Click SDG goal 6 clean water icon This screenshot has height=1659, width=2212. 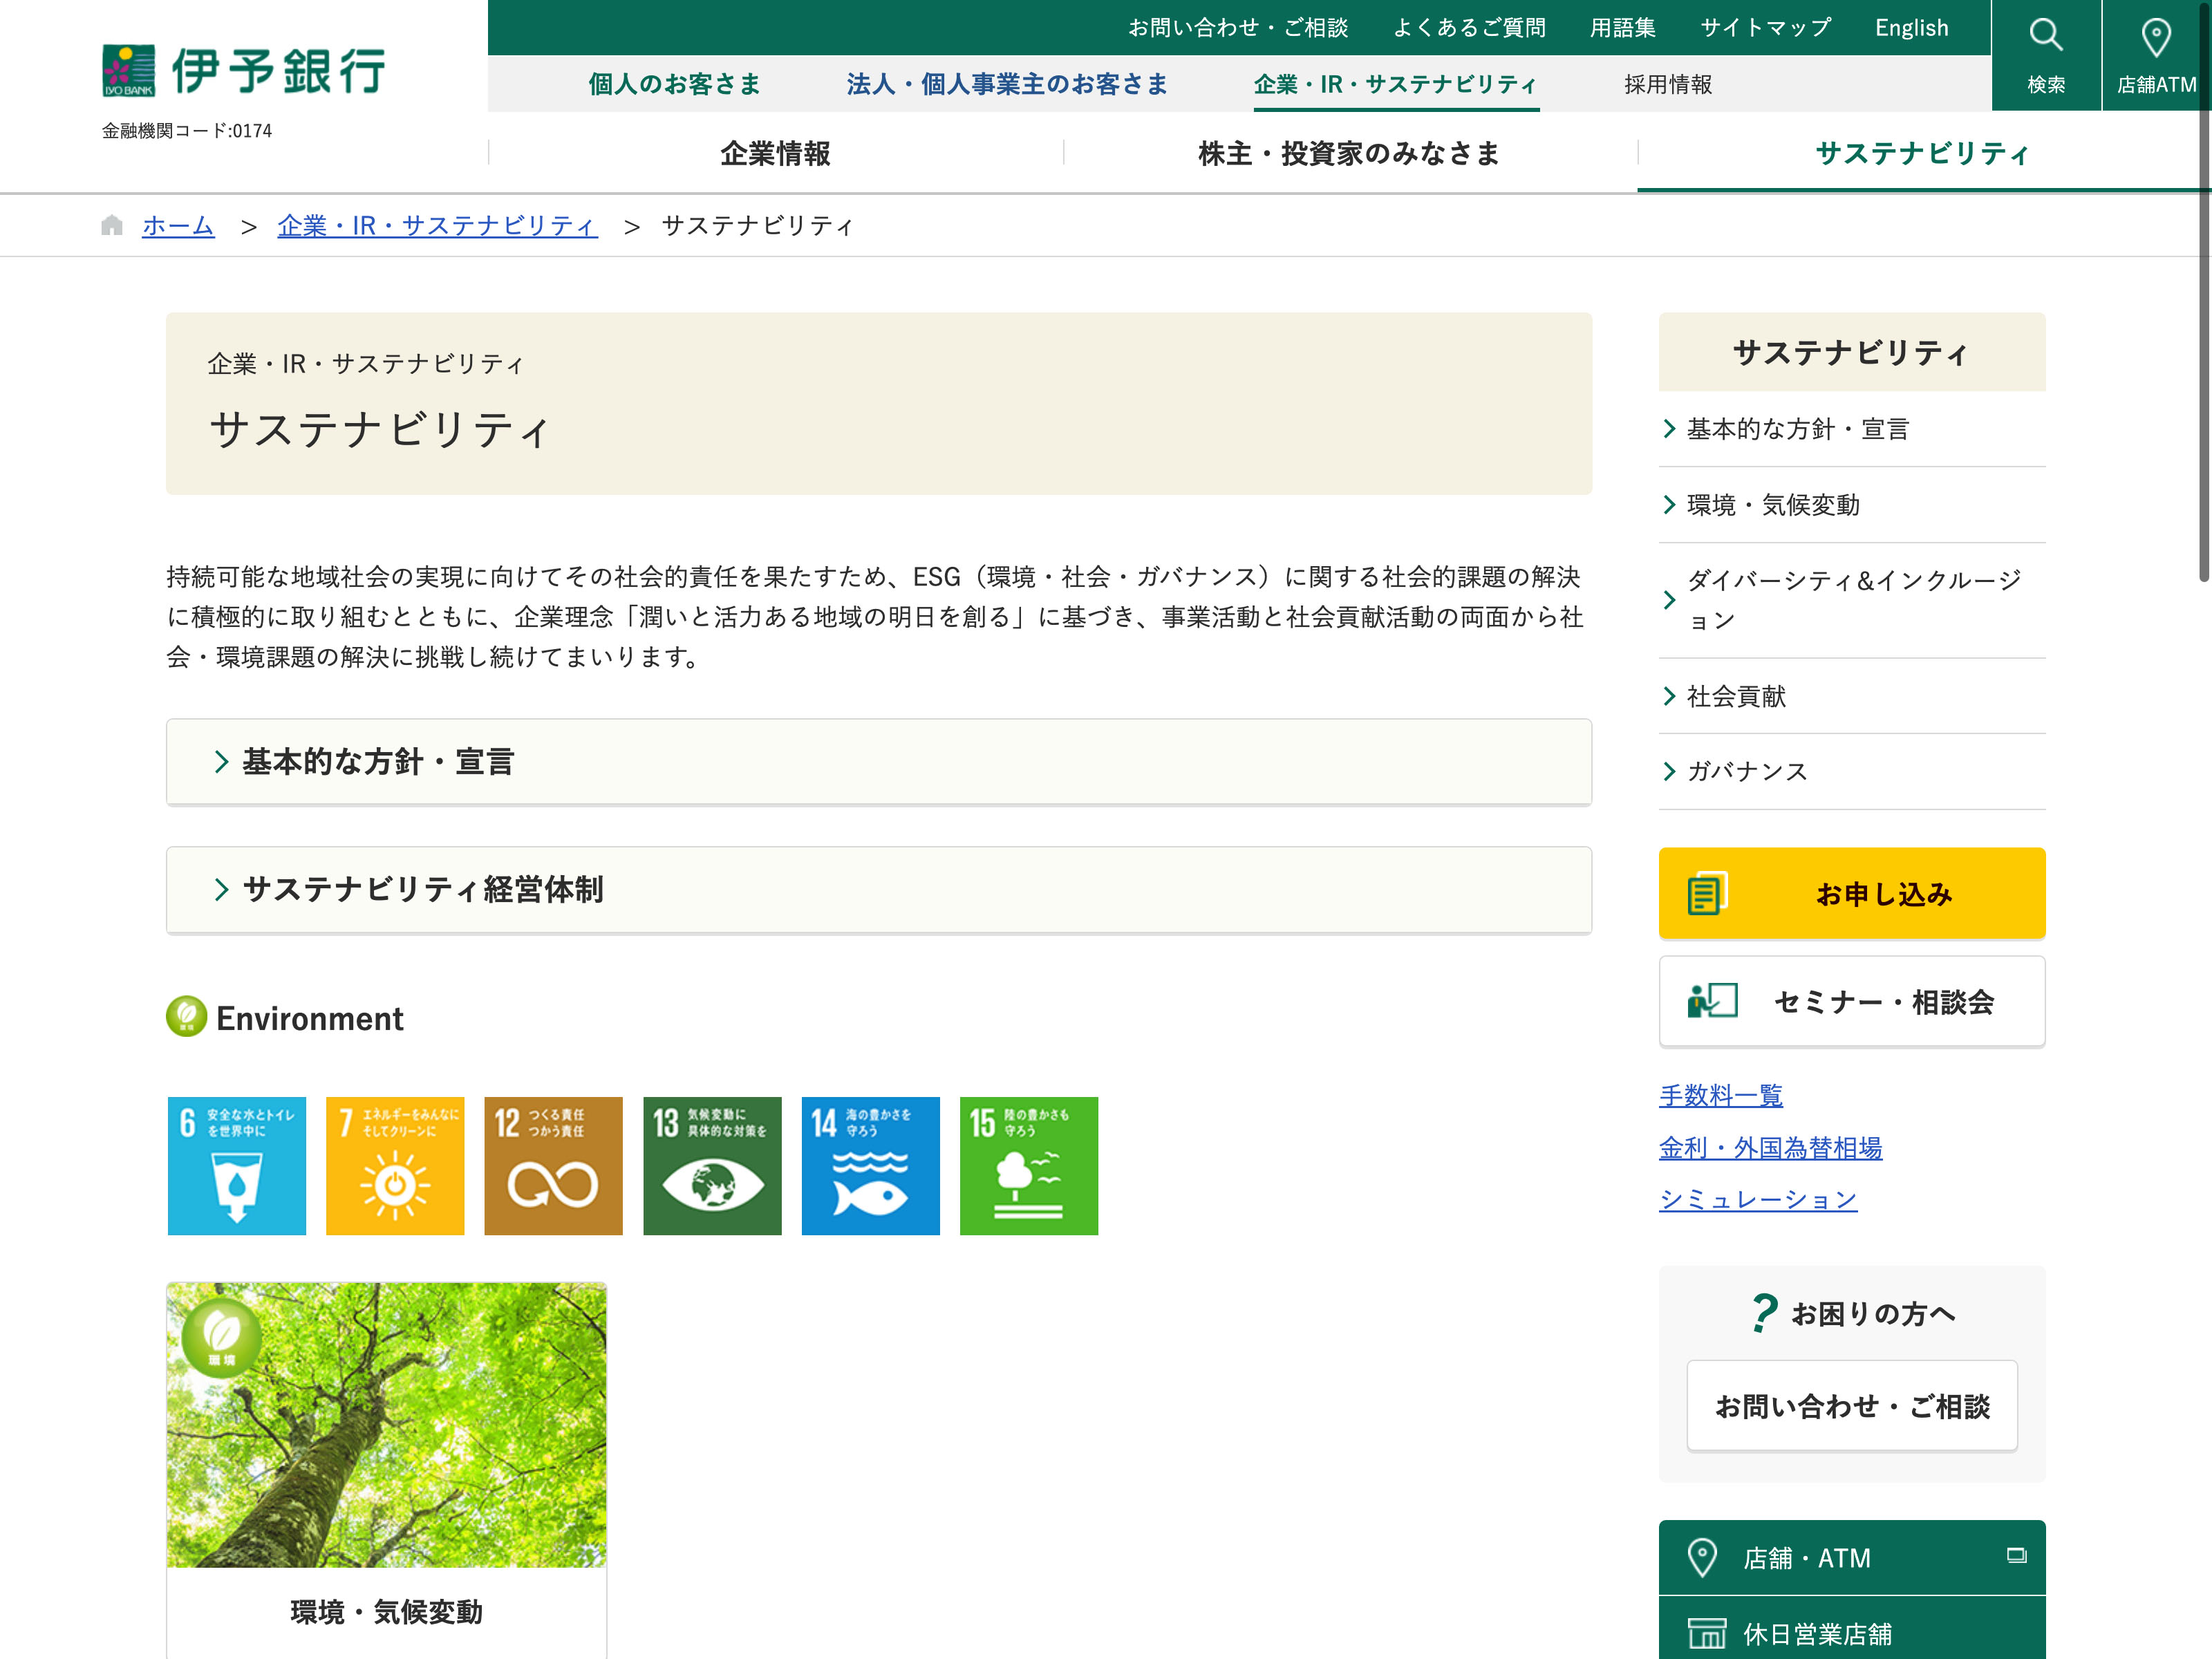pos(237,1166)
